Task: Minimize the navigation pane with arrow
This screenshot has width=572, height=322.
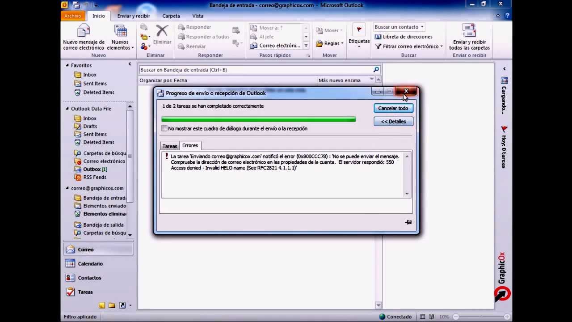Action: (130, 64)
